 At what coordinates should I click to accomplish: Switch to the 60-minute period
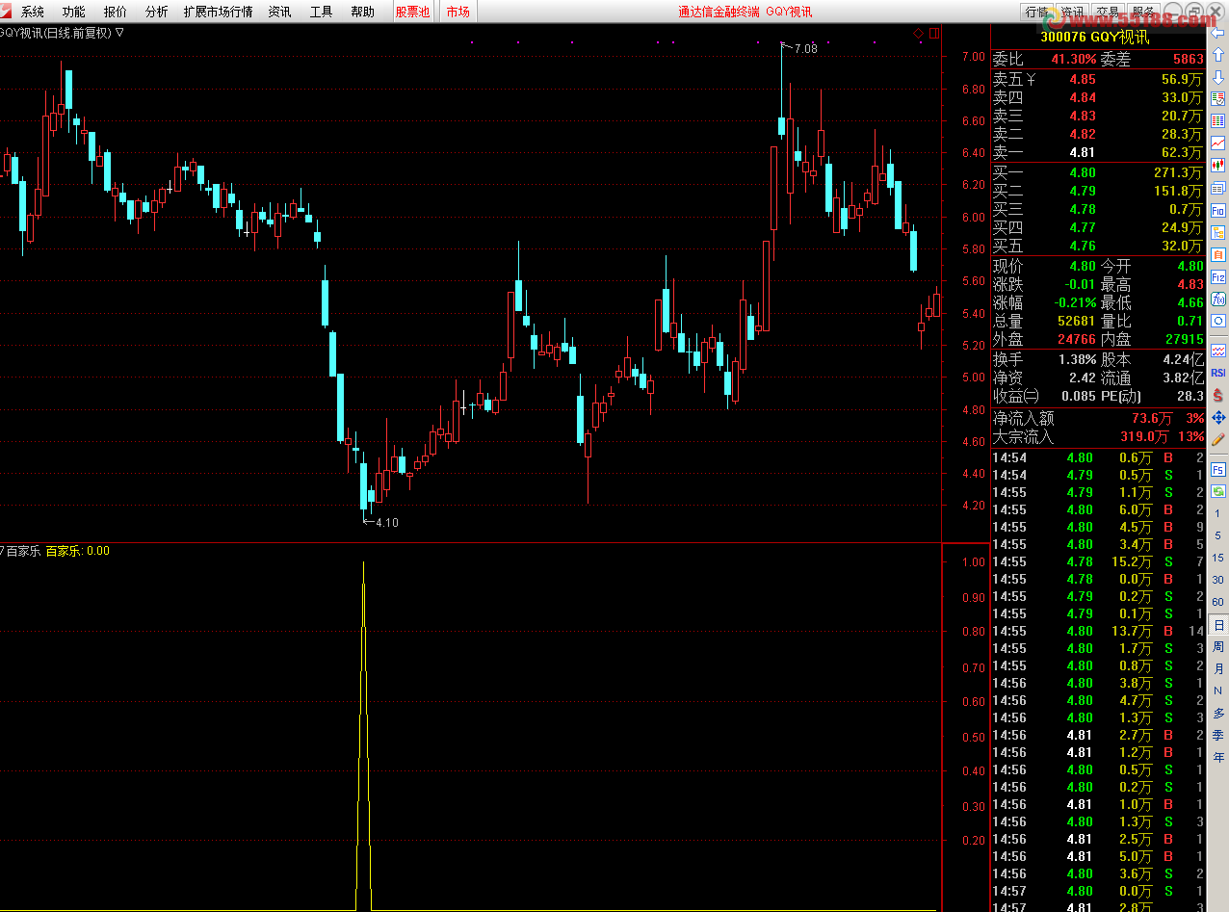coord(1218,603)
